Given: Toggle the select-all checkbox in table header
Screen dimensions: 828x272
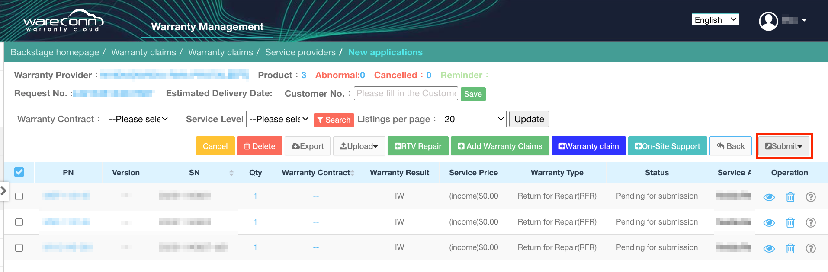Looking at the screenshot, I should point(19,172).
